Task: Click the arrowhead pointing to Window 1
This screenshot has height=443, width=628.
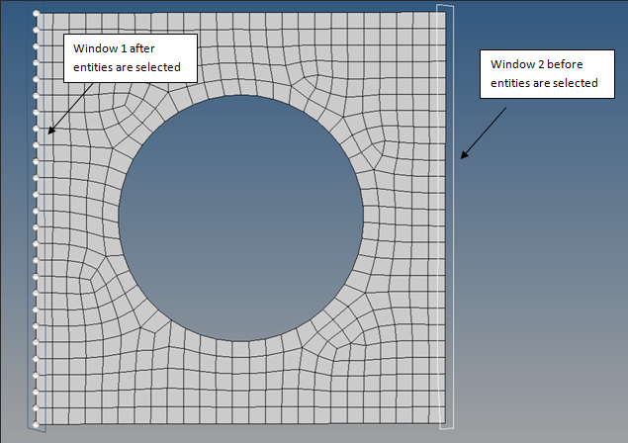Action: click(x=45, y=133)
